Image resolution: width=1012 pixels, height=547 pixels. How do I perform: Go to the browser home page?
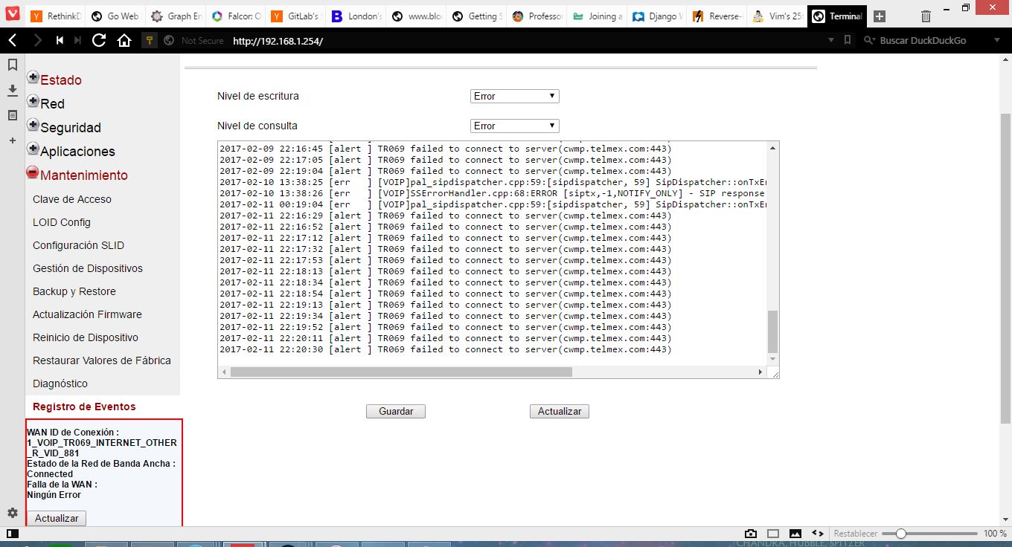click(124, 41)
